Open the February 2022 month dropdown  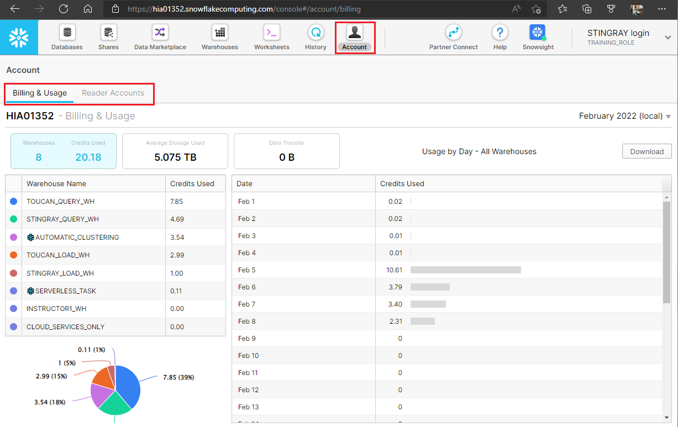625,116
